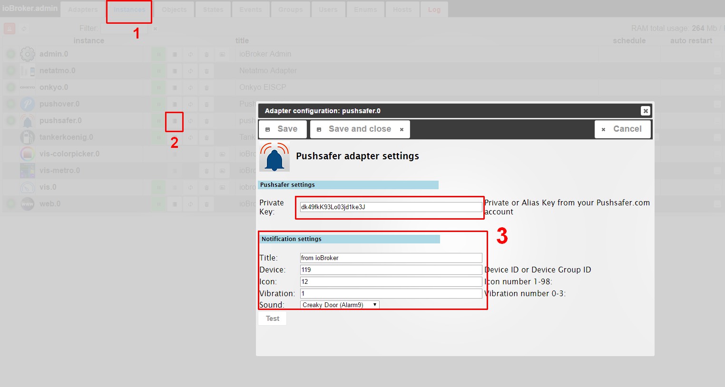Pause the pushover.0 instance
This screenshot has height=387, width=725.
159,105
